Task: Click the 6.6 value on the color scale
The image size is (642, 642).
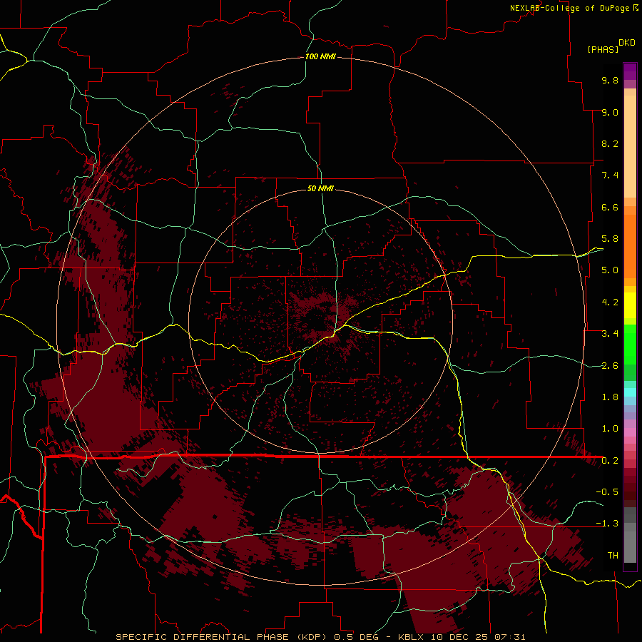Action: [x=610, y=207]
